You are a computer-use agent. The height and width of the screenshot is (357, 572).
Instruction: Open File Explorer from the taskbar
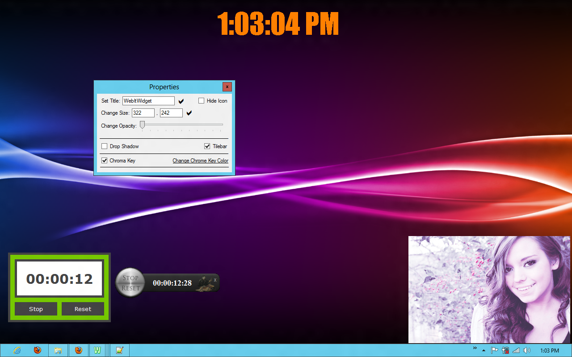58,350
